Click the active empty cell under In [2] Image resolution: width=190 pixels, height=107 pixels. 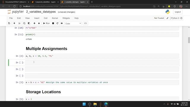[102, 63]
